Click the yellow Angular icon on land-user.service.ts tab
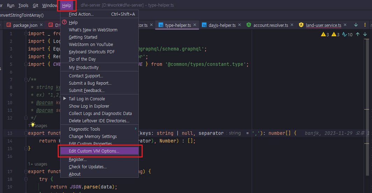This screenshot has height=193, width=372. pyautogui.click(x=301, y=25)
